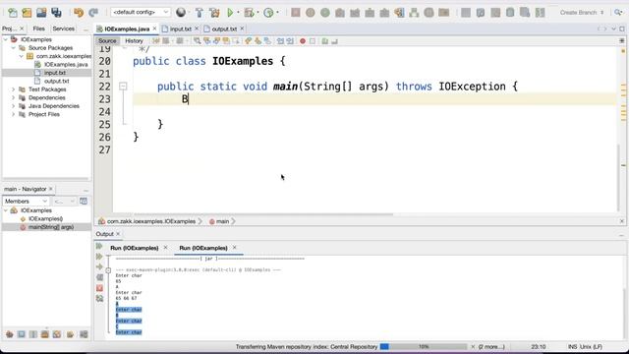The height and width of the screenshot is (354, 629).
Task: Click the Find Selection icon in editor toolbar
Action: pos(197,41)
